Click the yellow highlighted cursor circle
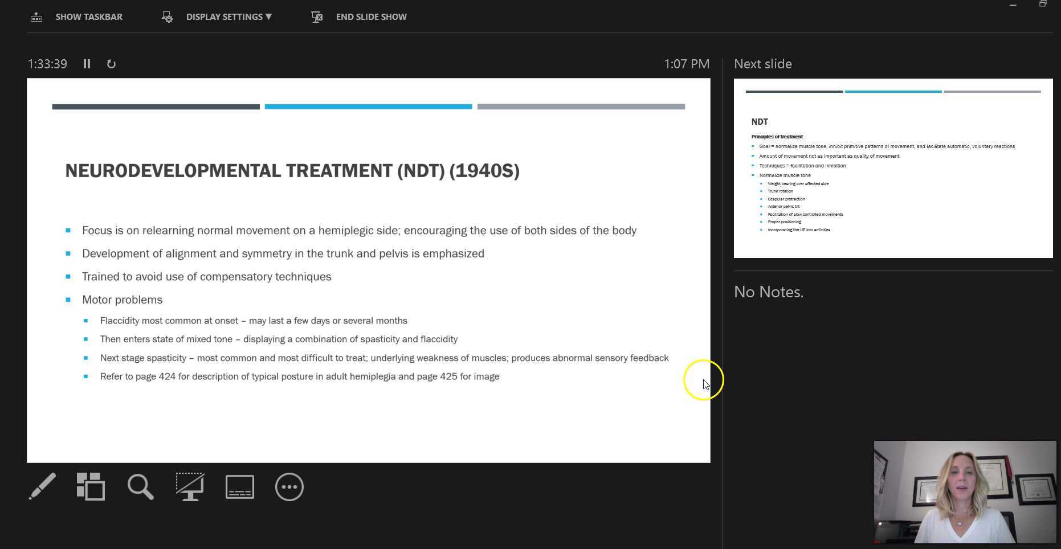Viewport: 1061px width, 549px height. point(704,379)
